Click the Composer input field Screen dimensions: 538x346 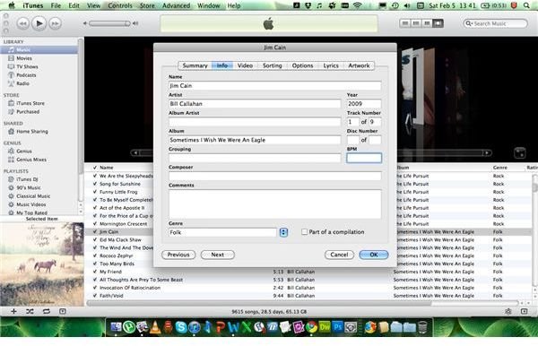(275, 176)
